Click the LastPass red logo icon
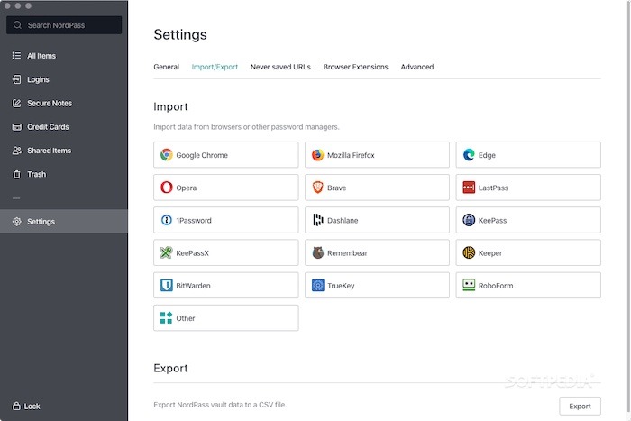 click(469, 188)
